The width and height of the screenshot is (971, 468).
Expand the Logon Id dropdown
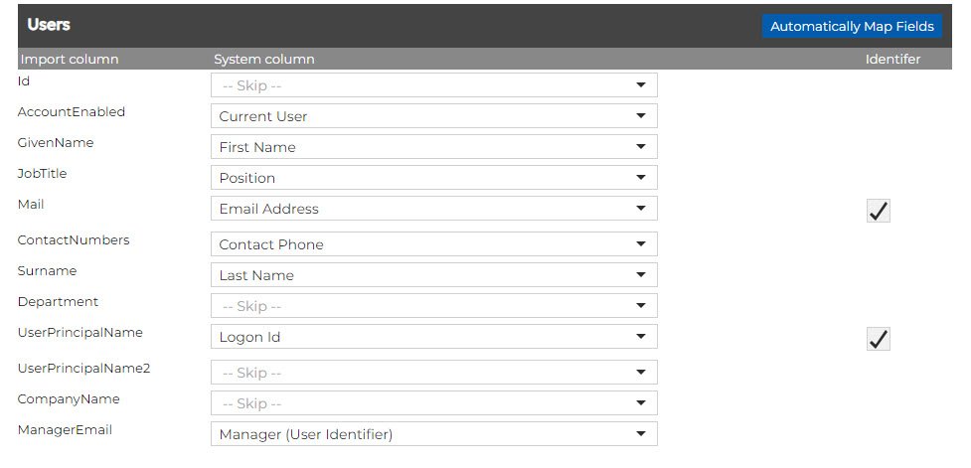pyautogui.click(x=433, y=337)
